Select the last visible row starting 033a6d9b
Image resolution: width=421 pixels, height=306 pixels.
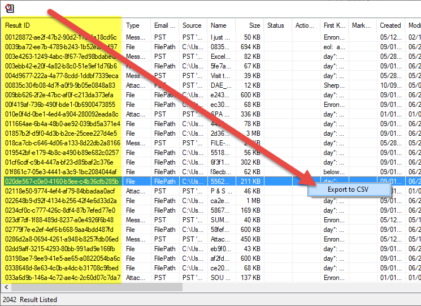61,278
